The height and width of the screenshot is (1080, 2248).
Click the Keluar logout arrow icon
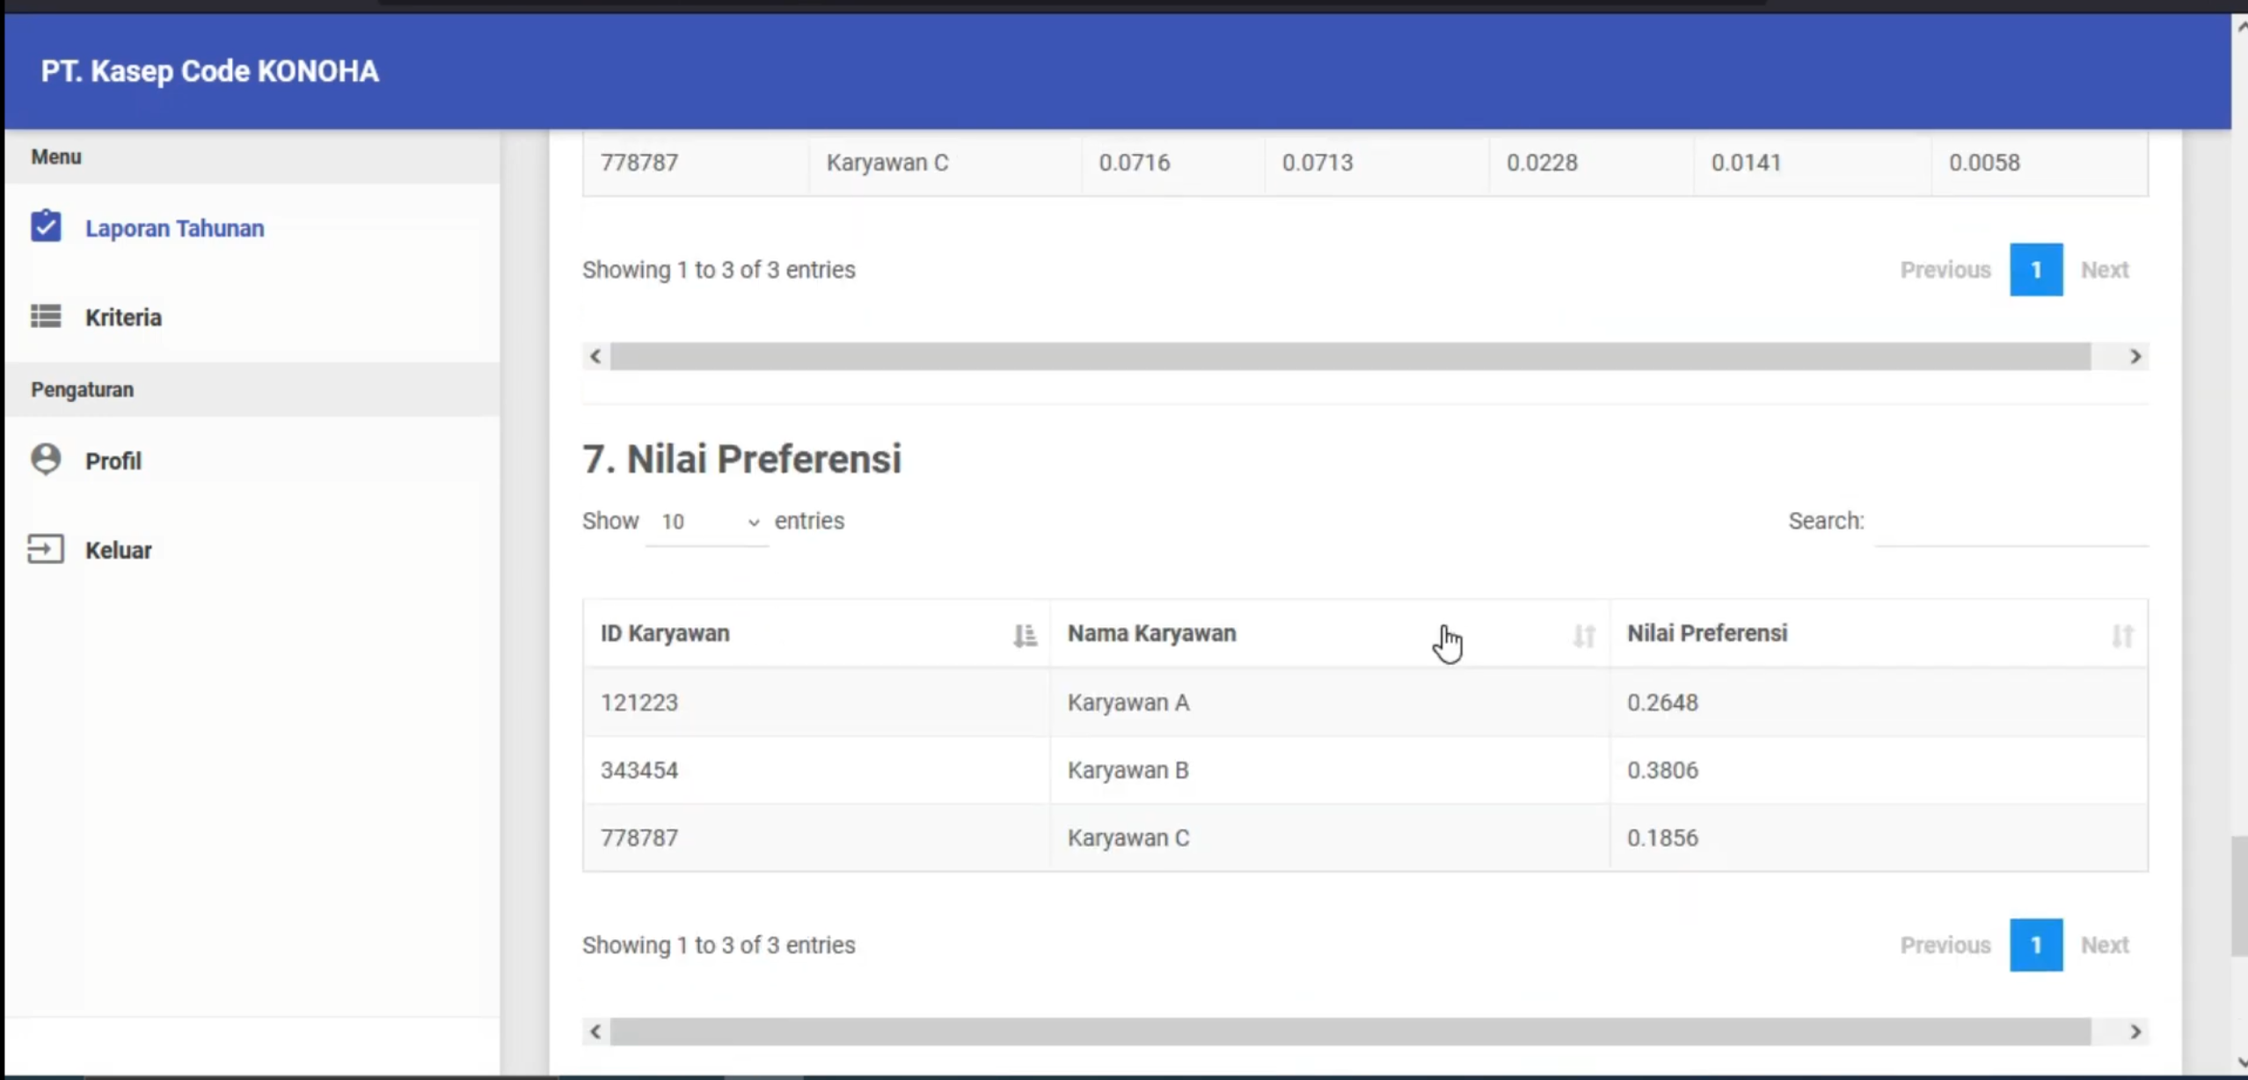pyautogui.click(x=46, y=549)
